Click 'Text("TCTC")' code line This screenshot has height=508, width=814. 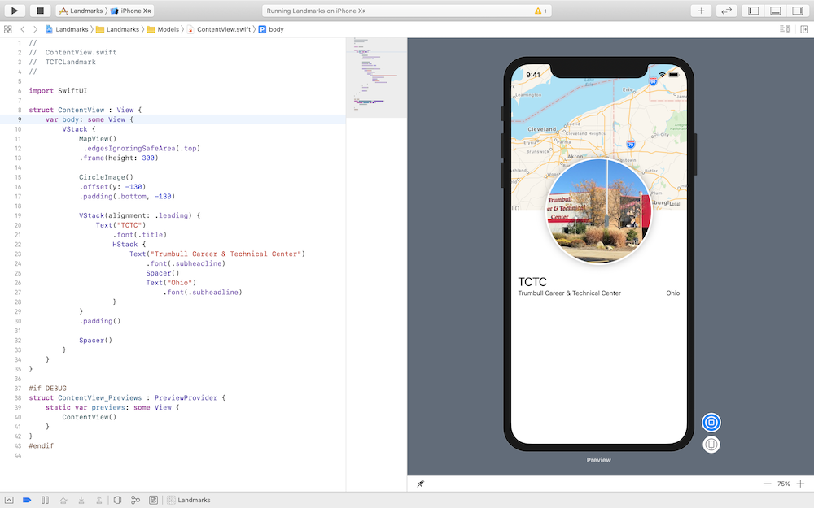coord(120,225)
